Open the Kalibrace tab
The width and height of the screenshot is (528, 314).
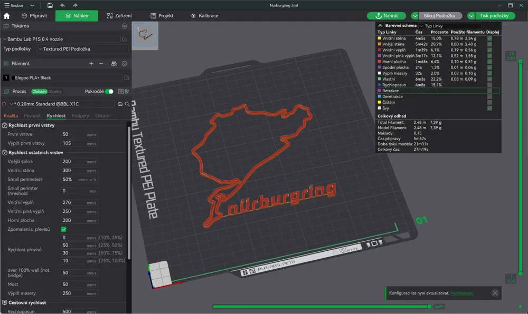tap(205, 16)
